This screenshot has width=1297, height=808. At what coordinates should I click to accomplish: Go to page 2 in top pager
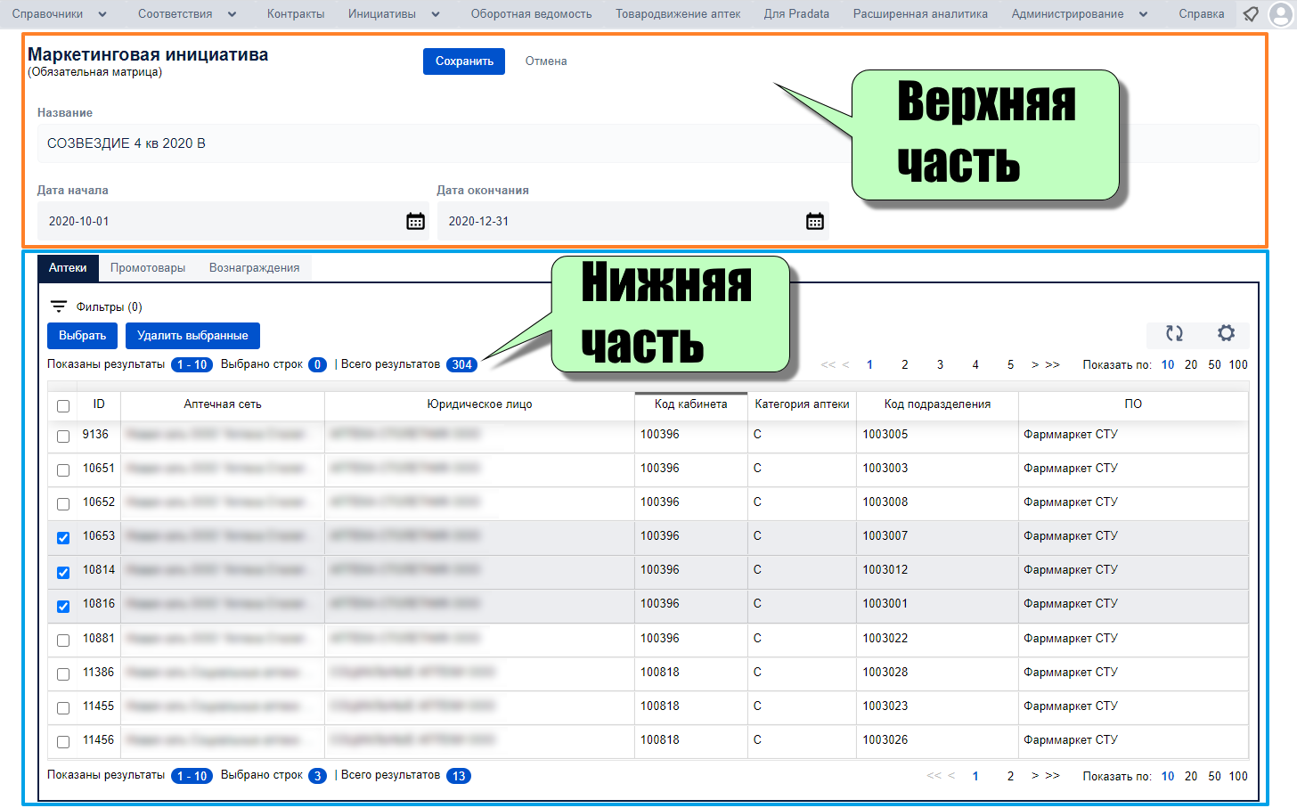904,364
